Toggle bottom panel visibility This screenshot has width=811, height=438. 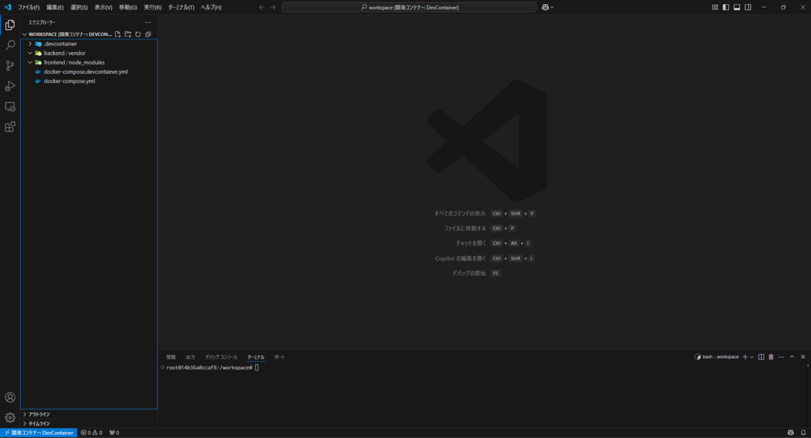coord(737,7)
